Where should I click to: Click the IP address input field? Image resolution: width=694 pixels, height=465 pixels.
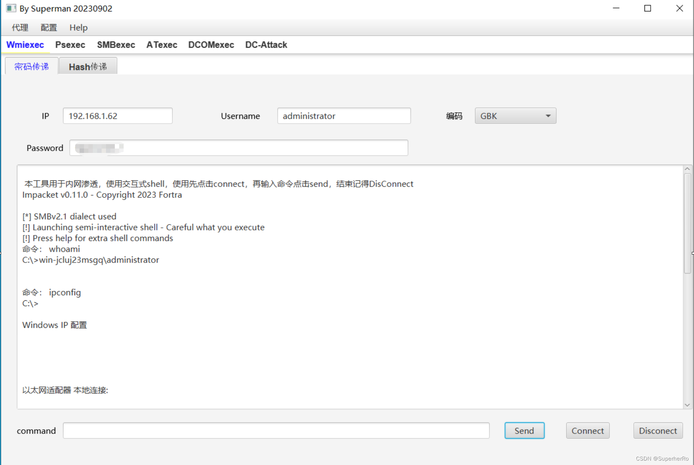117,116
